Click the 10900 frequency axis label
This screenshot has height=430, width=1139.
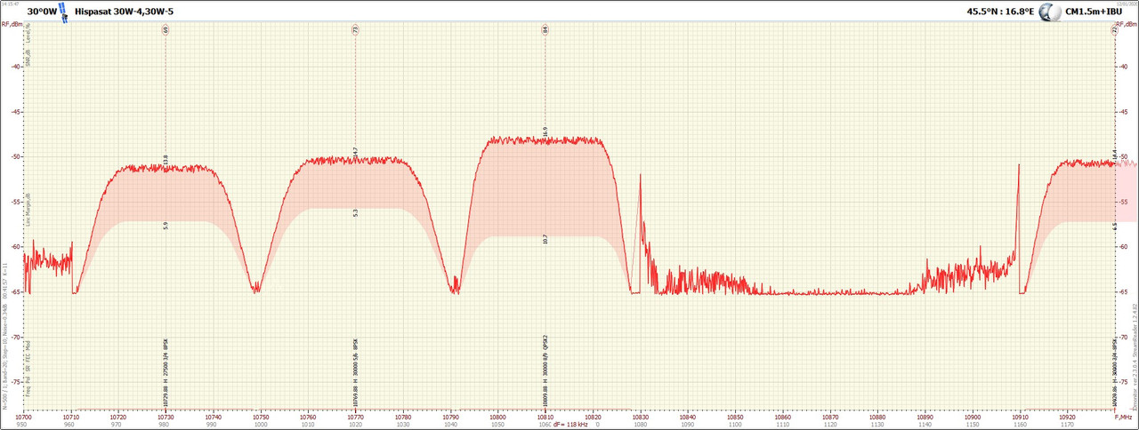pos(972,416)
